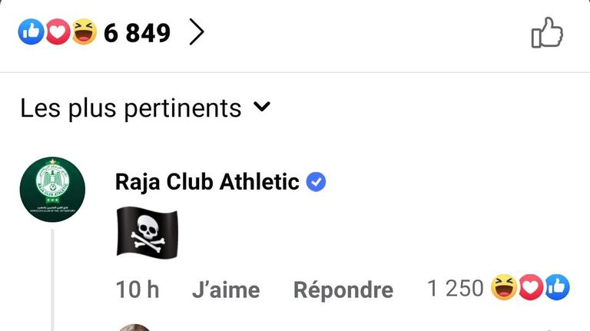Open Raja Club Athletic profile picture
The height and width of the screenshot is (331, 590).
pos(52,189)
